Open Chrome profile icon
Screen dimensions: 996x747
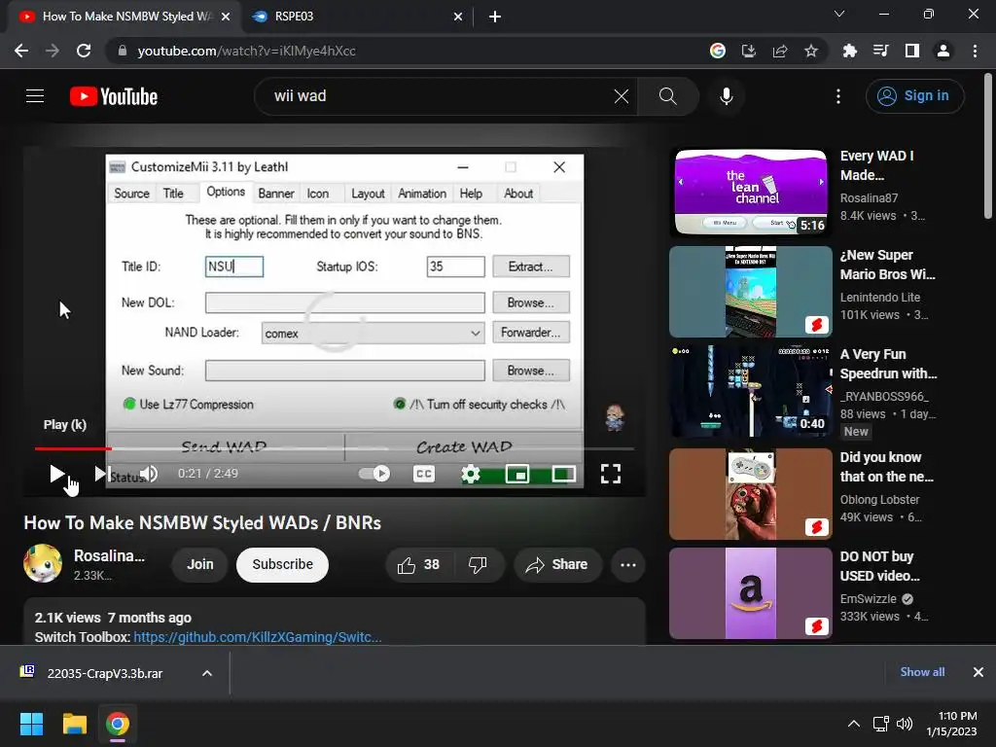tap(943, 51)
